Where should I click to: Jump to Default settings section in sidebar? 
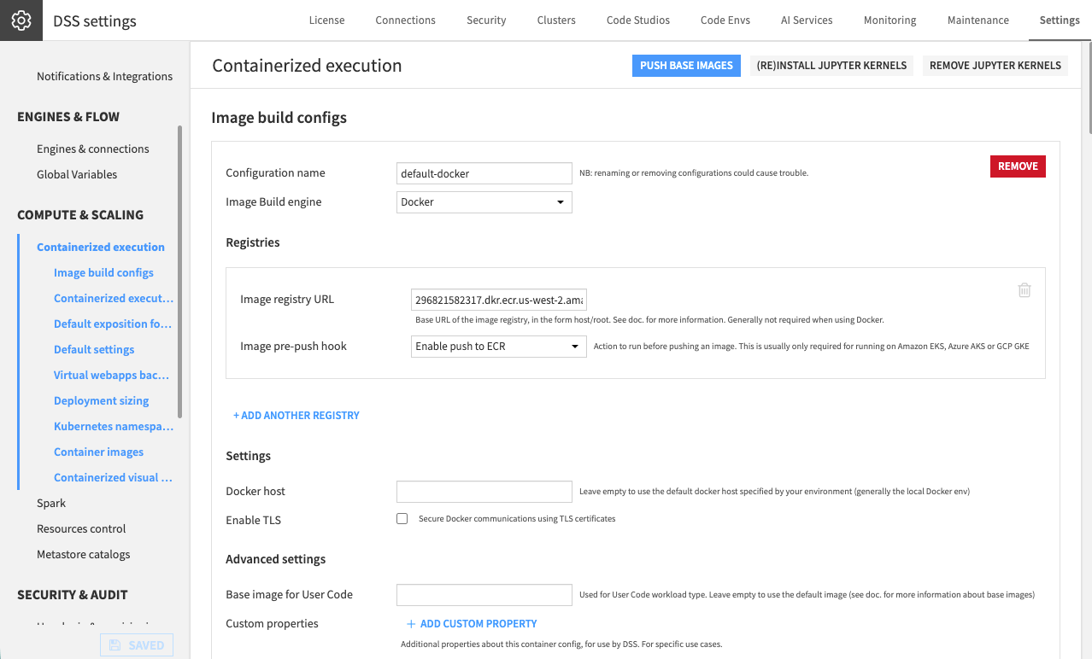pos(94,350)
